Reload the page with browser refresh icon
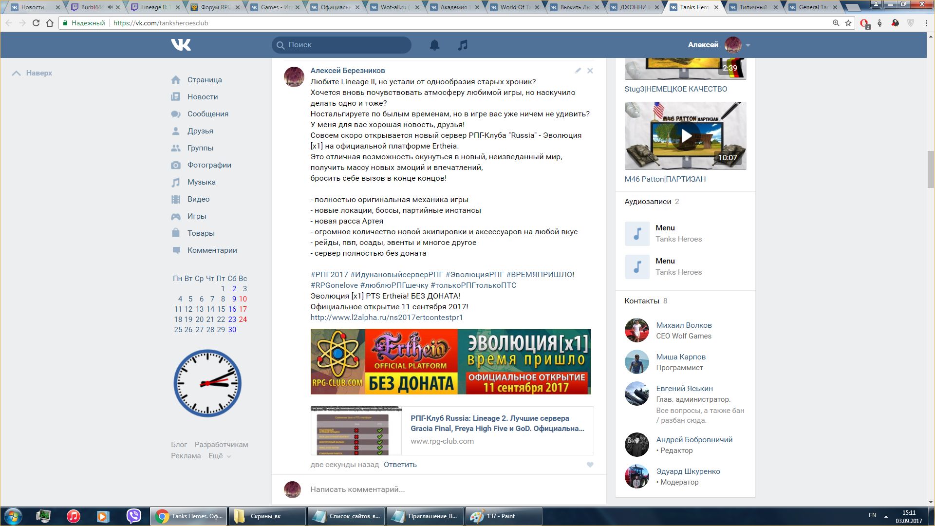Screen dimensions: 935x526 pyautogui.click(x=36, y=23)
